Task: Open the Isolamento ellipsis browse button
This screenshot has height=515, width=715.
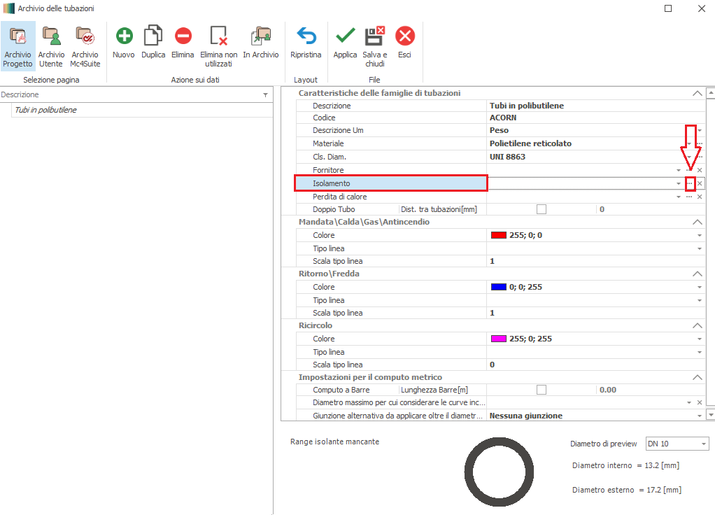Action: pos(690,183)
